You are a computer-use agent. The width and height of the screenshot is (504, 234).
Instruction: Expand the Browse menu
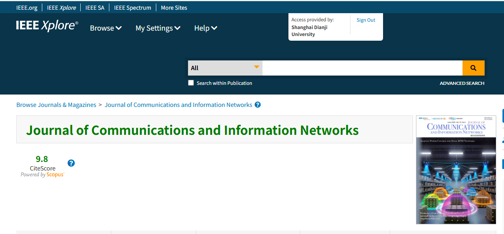coord(106,28)
